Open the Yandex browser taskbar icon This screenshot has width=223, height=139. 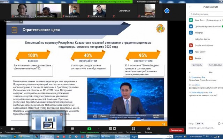click(64, 137)
